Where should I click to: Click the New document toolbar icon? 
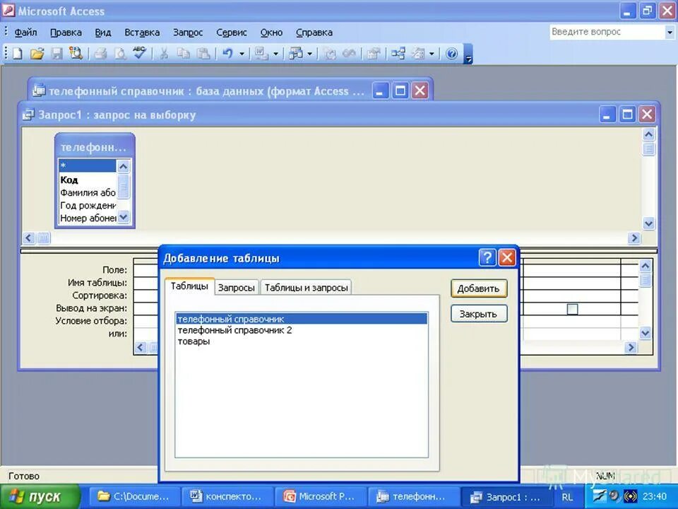(x=18, y=54)
